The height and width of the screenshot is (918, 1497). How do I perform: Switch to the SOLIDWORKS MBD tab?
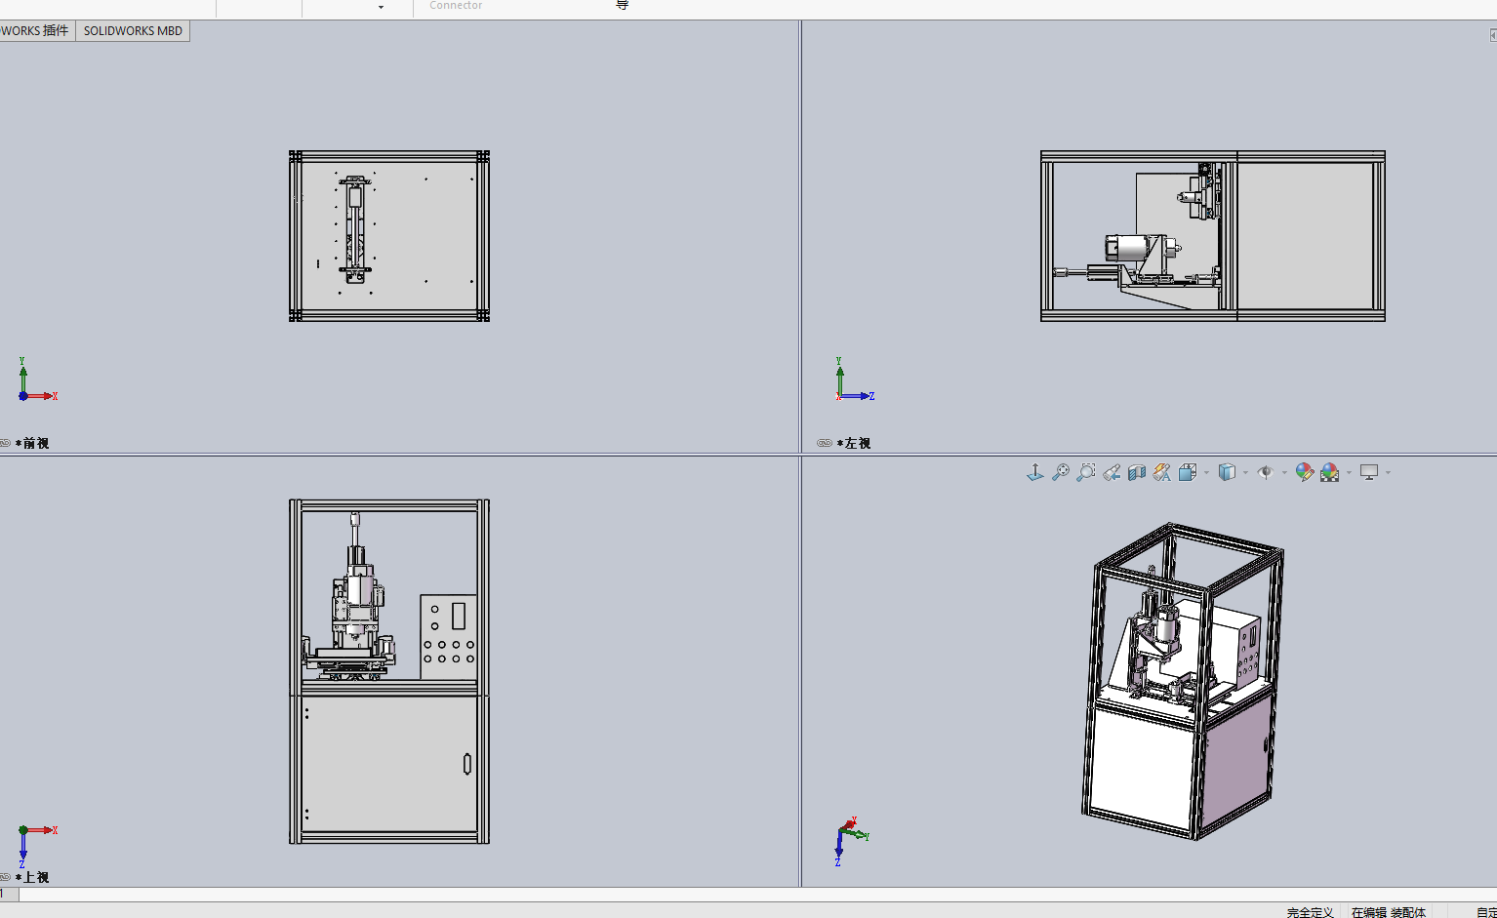coord(133,31)
